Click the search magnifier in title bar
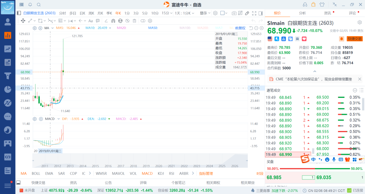This screenshot has height=194, width=365. click(x=39, y=5)
